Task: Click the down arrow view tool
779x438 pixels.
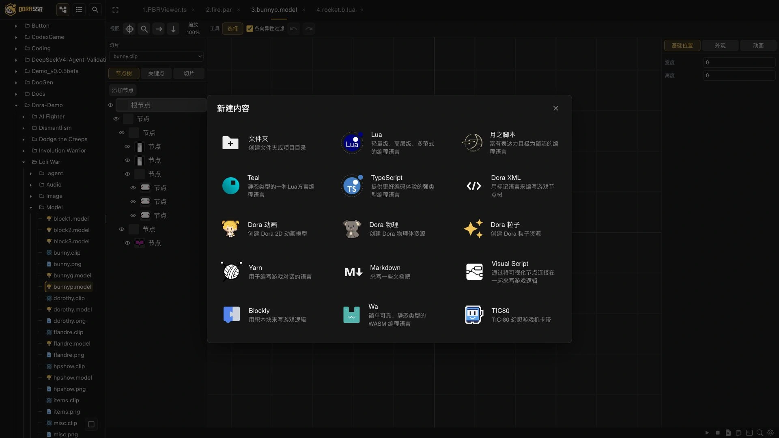Action: point(173,29)
